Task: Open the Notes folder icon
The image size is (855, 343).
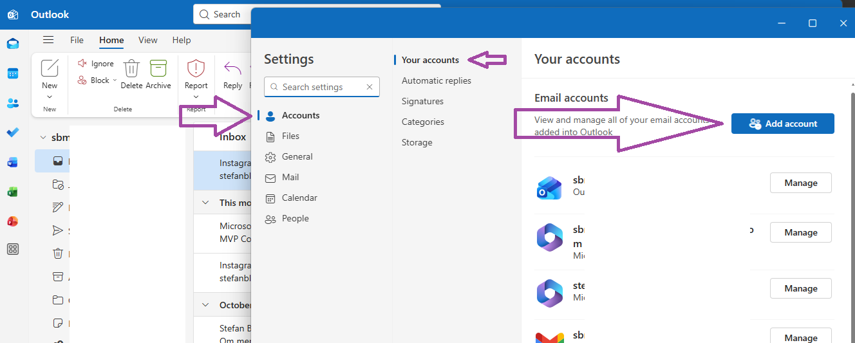Action: pyautogui.click(x=58, y=323)
